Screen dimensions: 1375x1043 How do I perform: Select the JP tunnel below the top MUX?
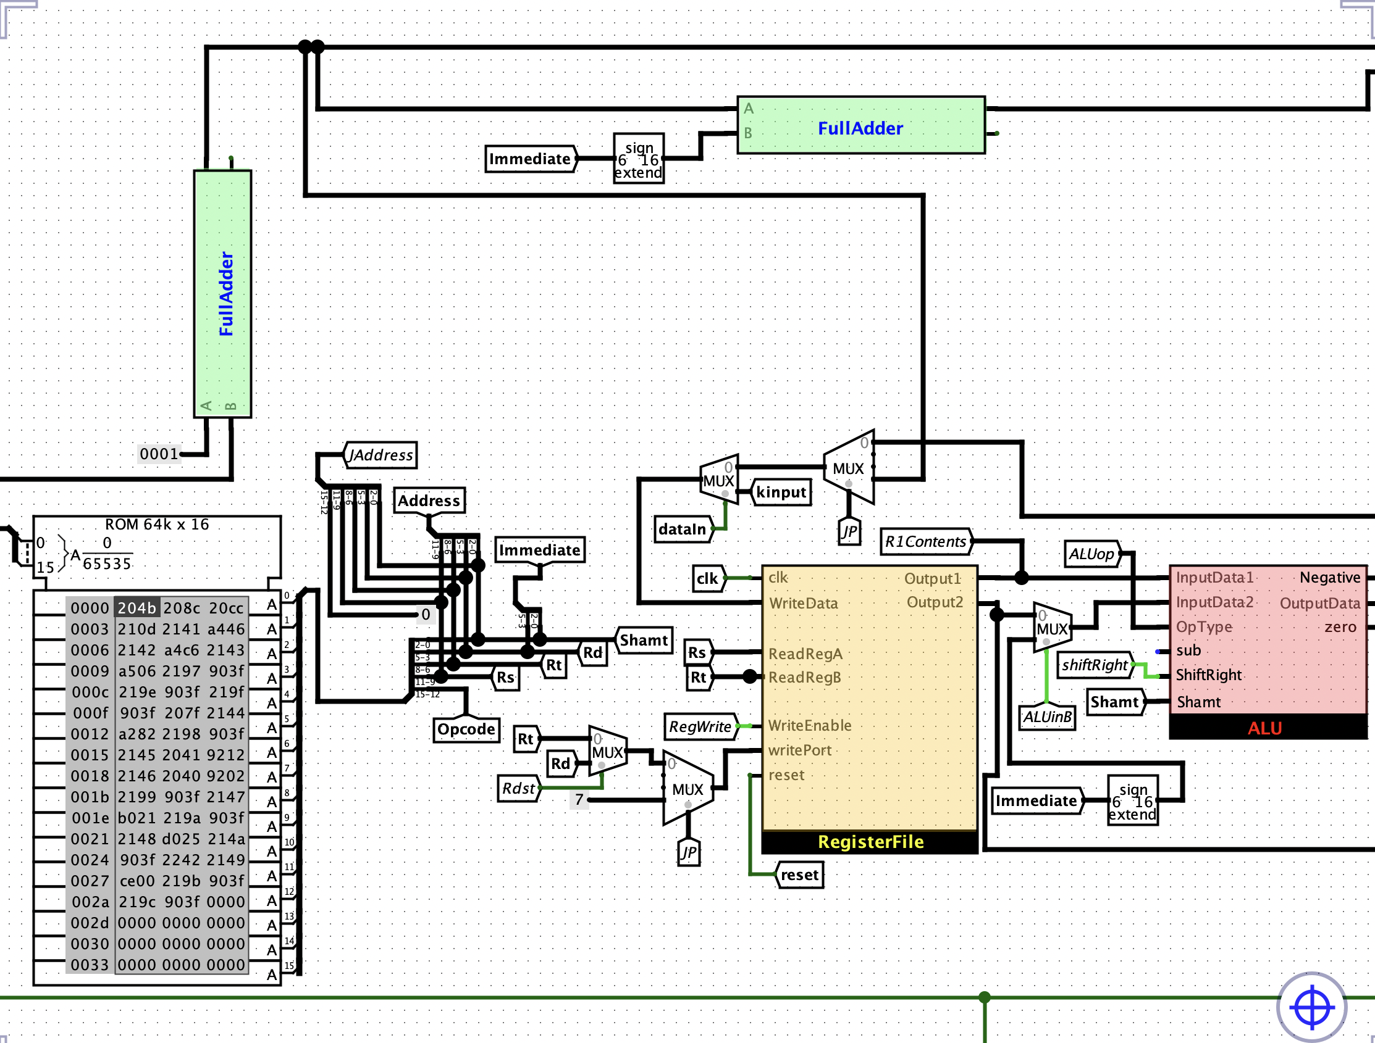(x=849, y=531)
